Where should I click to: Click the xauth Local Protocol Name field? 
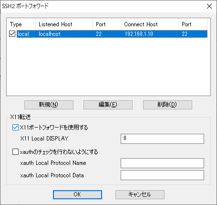(162, 163)
